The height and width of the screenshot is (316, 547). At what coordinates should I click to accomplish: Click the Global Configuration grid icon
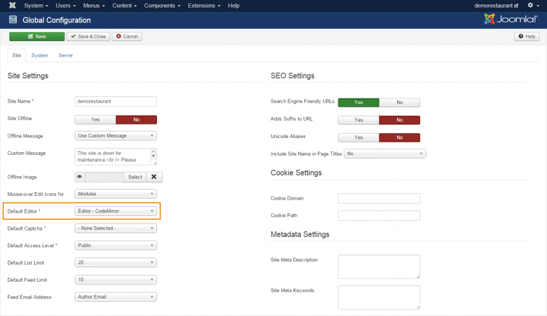coord(13,19)
